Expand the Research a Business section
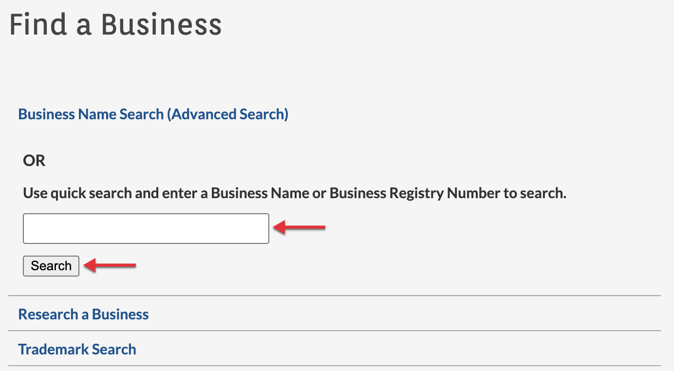The width and height of the screenshot is (674, 371). click(83, 314)
